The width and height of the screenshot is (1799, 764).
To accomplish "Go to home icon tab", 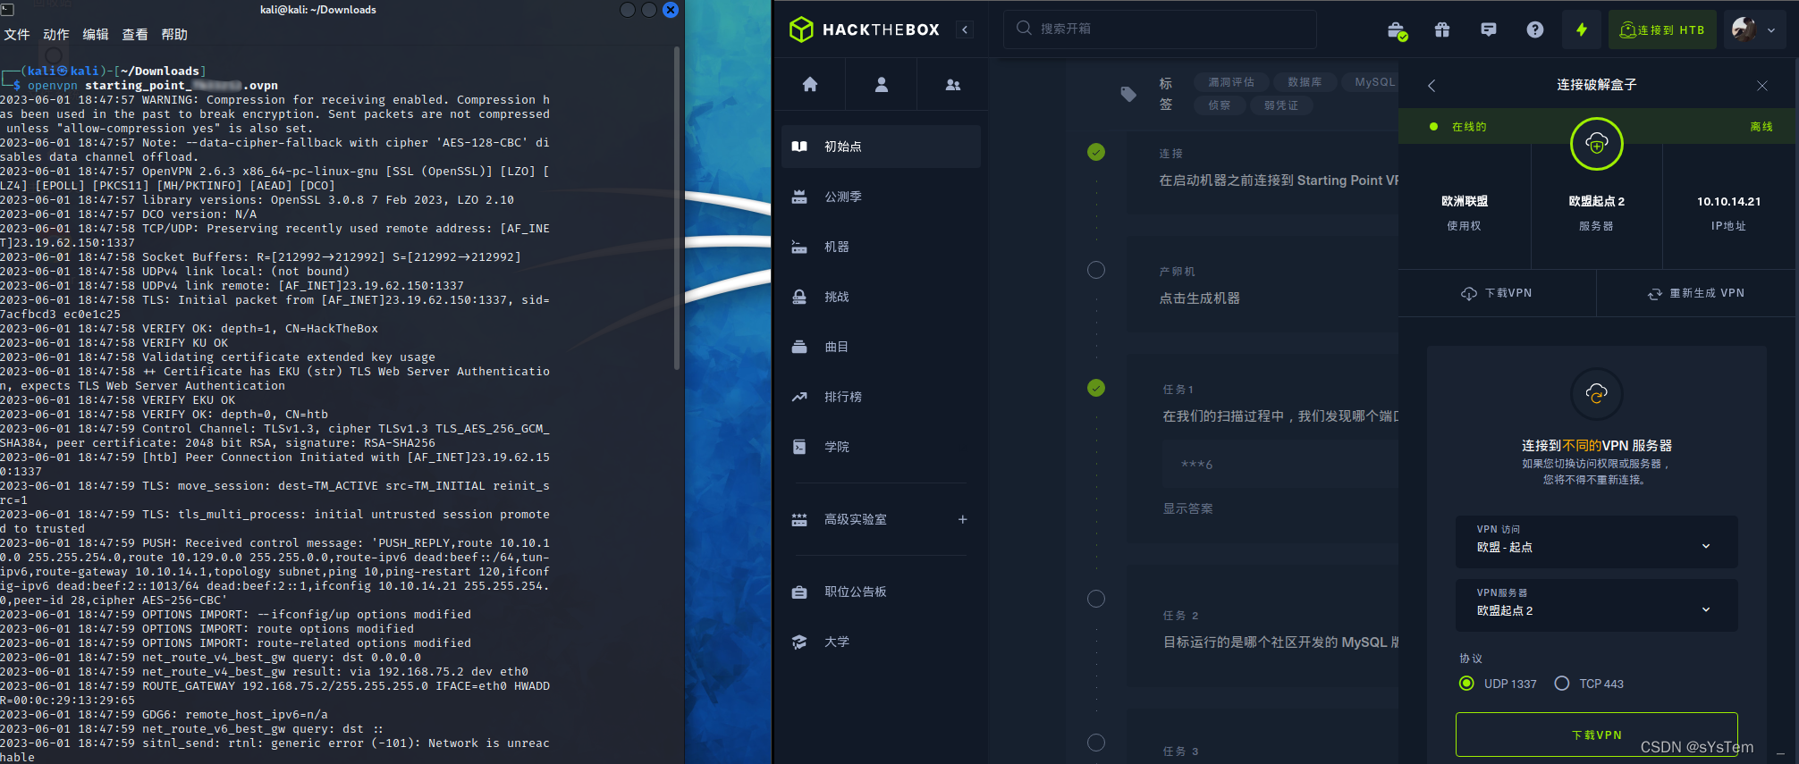I will [x=810, y=84].
